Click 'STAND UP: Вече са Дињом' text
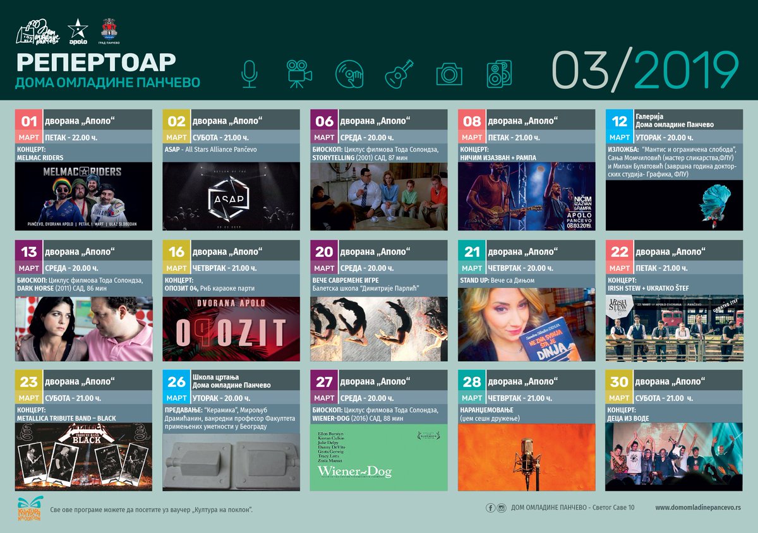Screen dimensions: 758x533 click(x=498, y=280)
